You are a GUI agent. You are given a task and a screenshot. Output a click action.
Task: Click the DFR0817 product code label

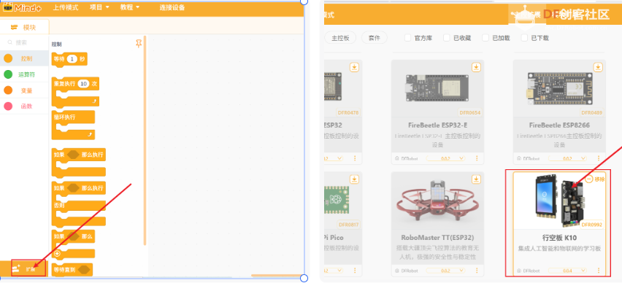349,225
